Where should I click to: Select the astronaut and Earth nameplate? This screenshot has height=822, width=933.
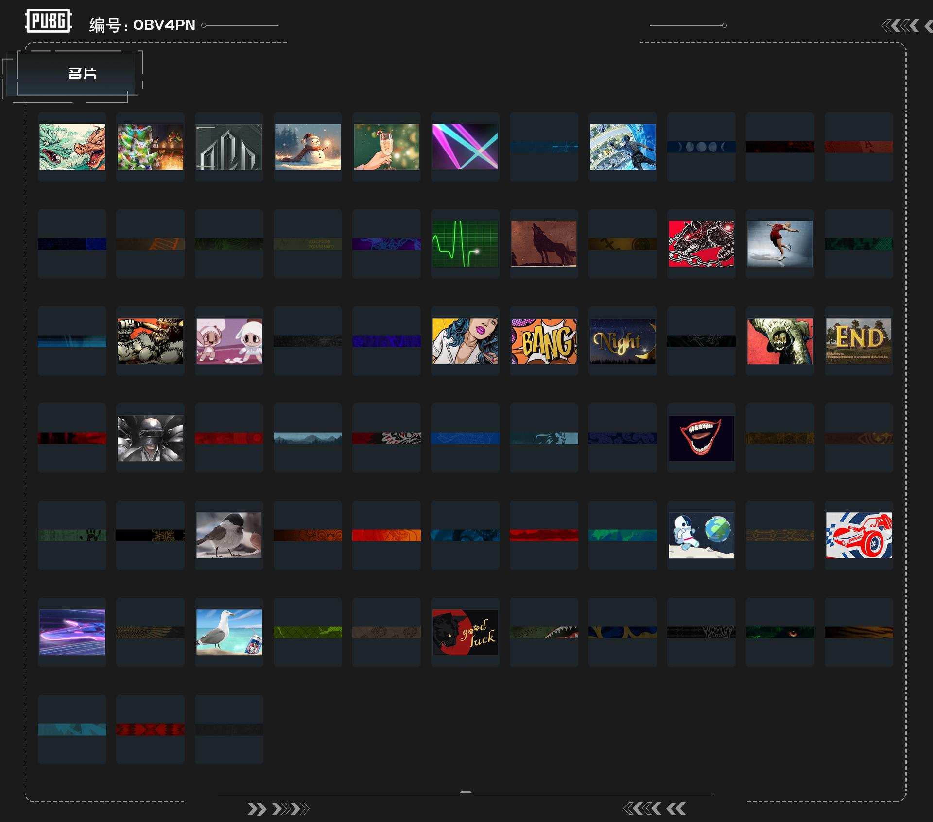(x=701, y=535)
